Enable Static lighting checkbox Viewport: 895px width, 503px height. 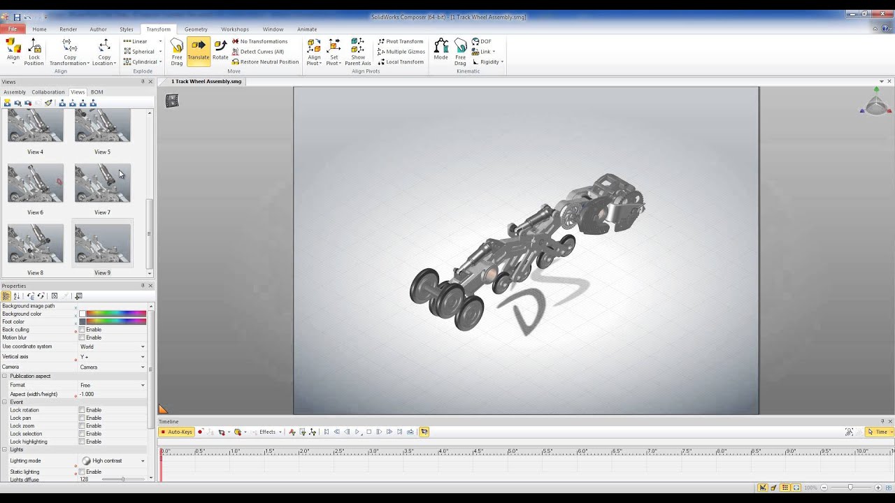click(82, 472)
